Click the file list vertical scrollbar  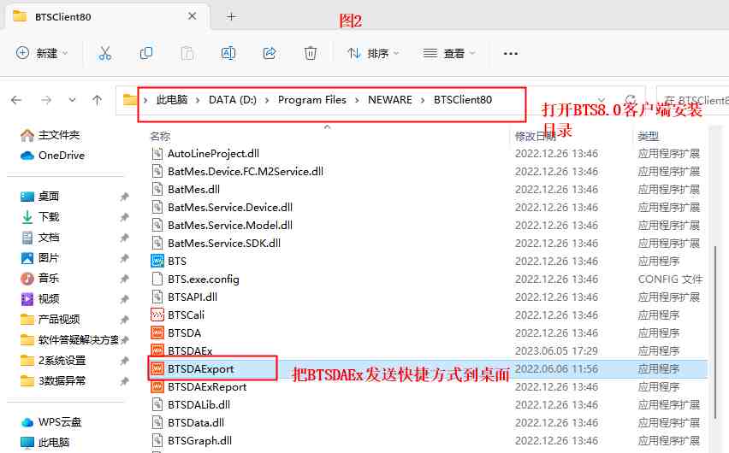[x=716, y=333]
